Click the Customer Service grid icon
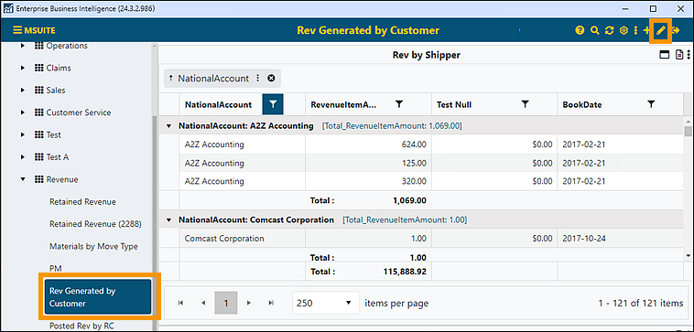This screenshot has height=332, width=694. tap(38, 112)
